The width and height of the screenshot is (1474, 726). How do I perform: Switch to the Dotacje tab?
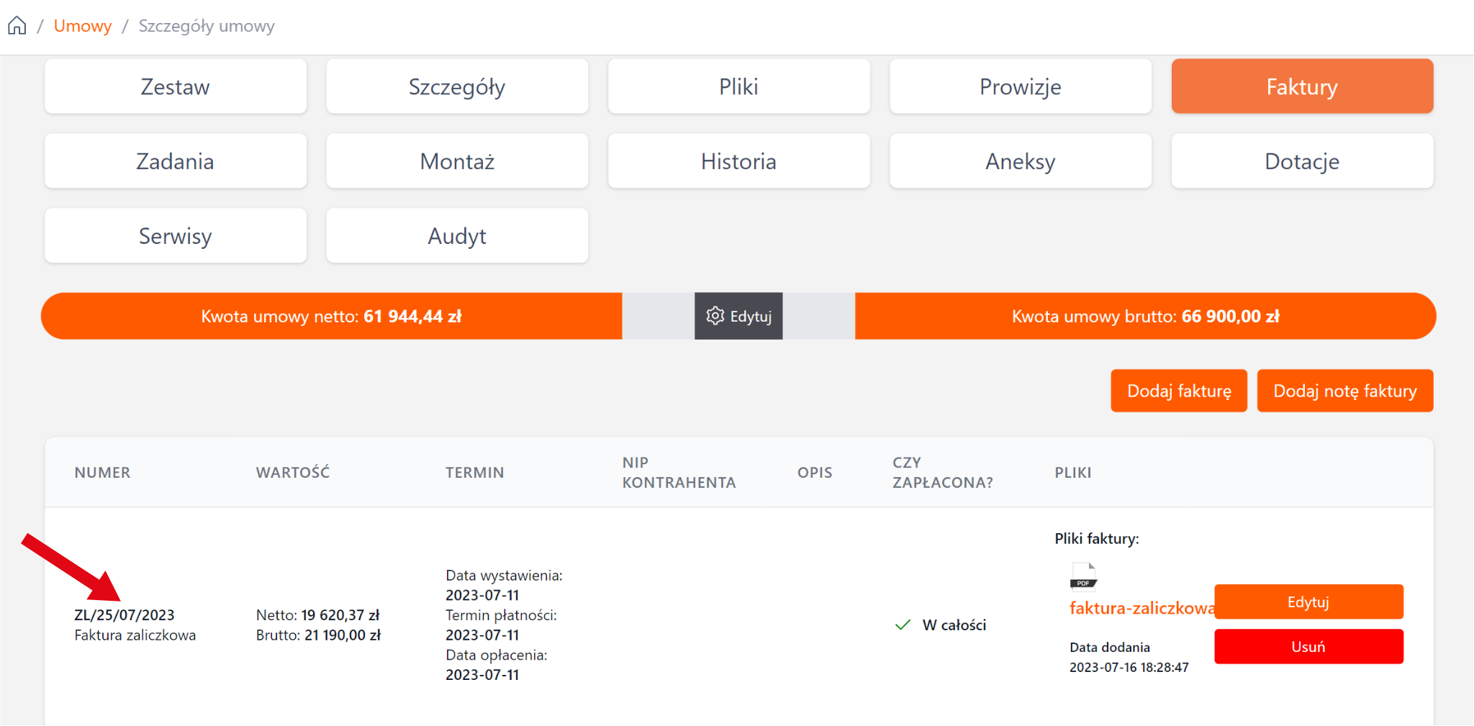coord(1302,161)
